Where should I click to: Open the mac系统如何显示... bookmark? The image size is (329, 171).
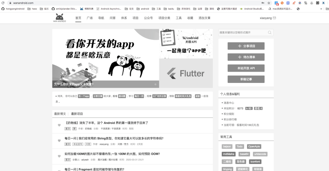(280, 9)
